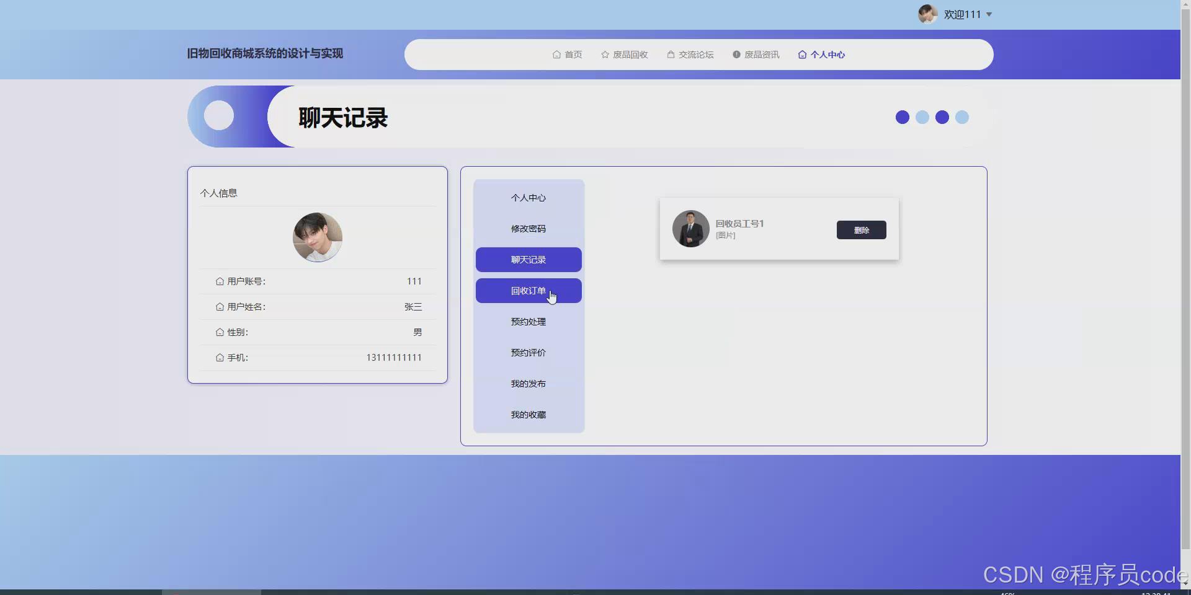This screenshot has width=1191, height=595.
Task: Select 预约处理 in the sidebar menu
Action: pyautogui.click(x=529, y=322)
